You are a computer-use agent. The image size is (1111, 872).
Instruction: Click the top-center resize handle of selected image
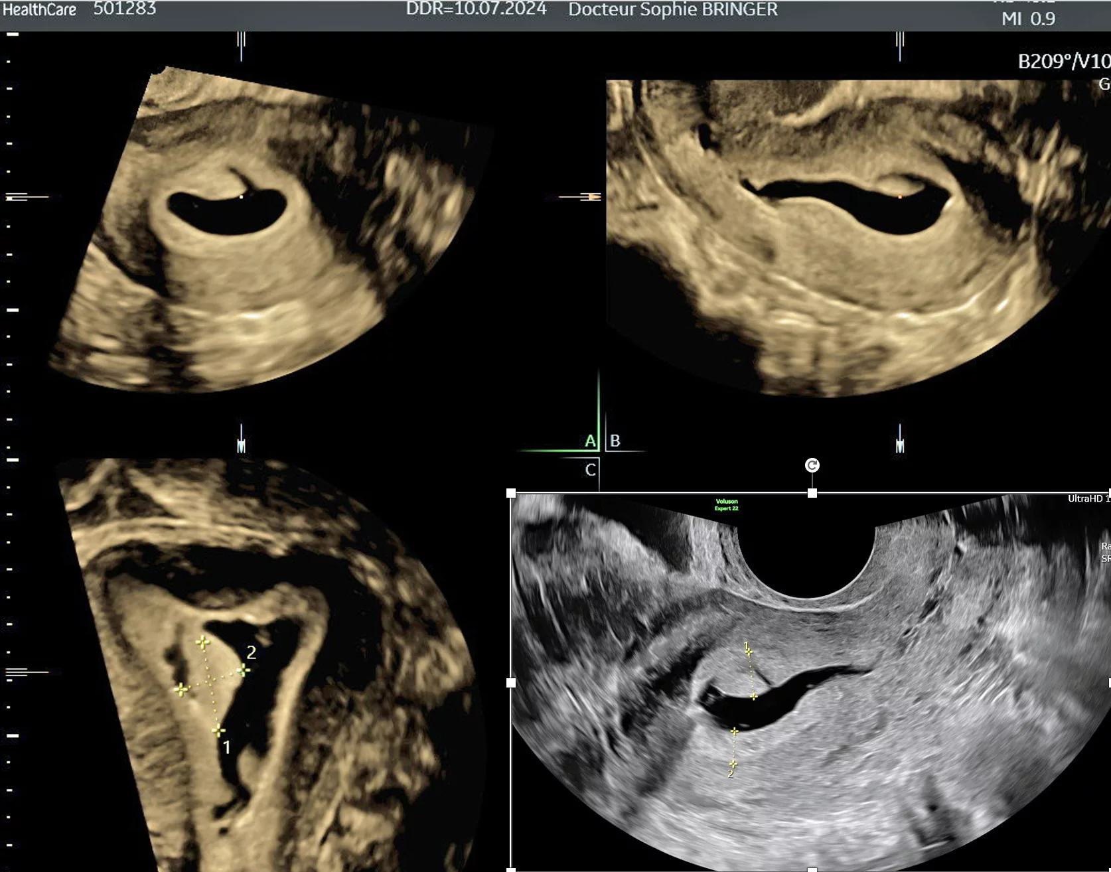pos(812,493)
